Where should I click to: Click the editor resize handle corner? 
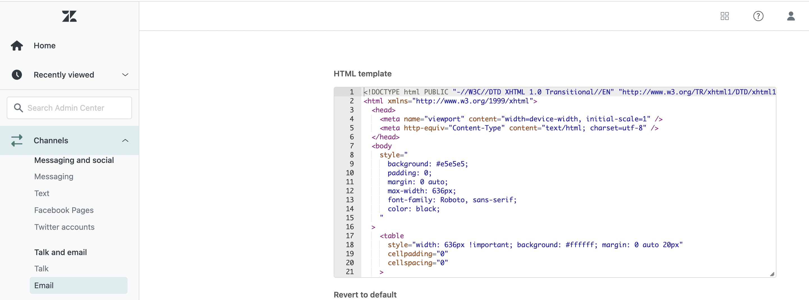772,274
